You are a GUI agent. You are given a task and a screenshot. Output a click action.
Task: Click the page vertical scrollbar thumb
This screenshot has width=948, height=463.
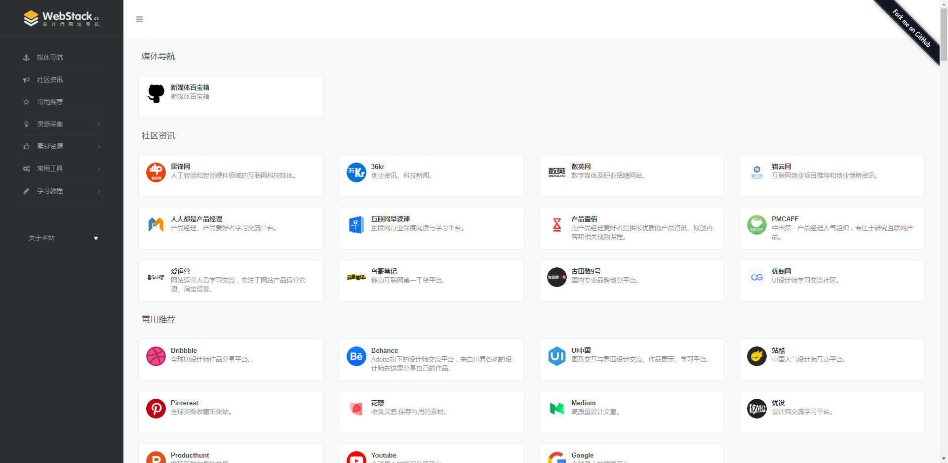pyautogui.click(x=944, y=35)
